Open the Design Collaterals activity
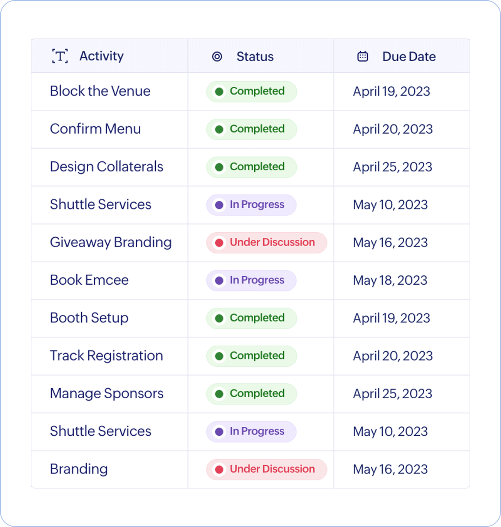This screenshot has width=501, height=527. (107, 167)
